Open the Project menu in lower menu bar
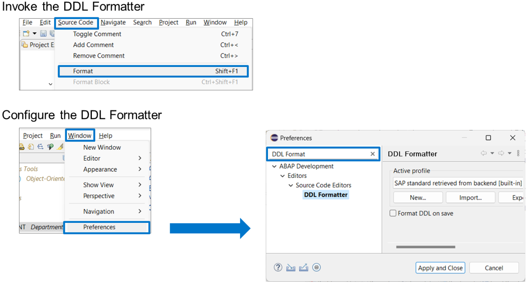The width and height of the screenshot is (527, 283). [x=33, y=136]
